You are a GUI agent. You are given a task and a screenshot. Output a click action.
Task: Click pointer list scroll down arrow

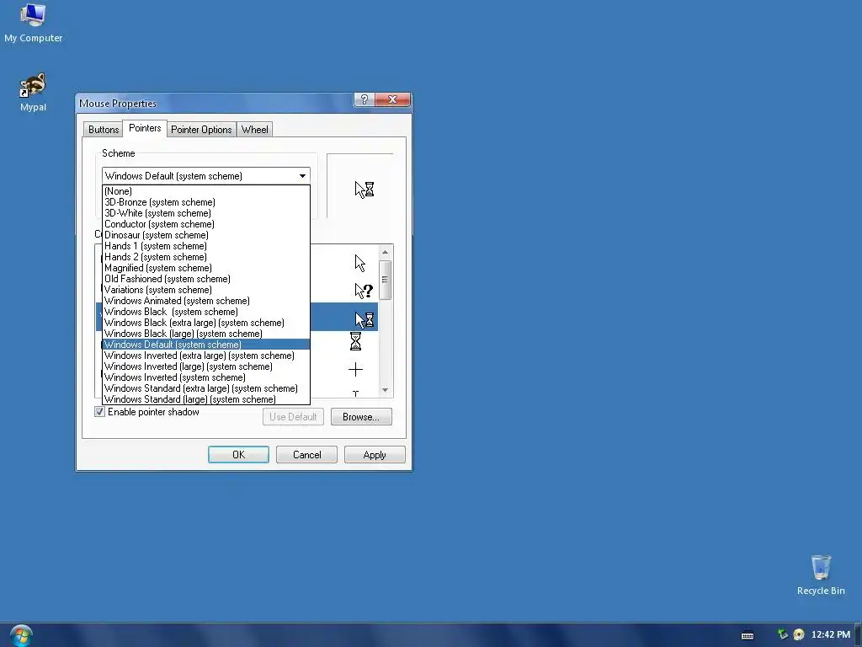(385, 390)
